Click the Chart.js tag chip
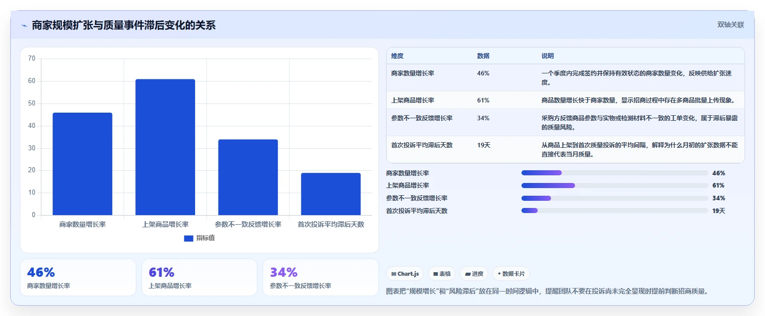The width and height of the screenshot is (765, 316). (405, 274)
